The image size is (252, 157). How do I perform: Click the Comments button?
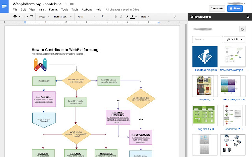(217, 9)
